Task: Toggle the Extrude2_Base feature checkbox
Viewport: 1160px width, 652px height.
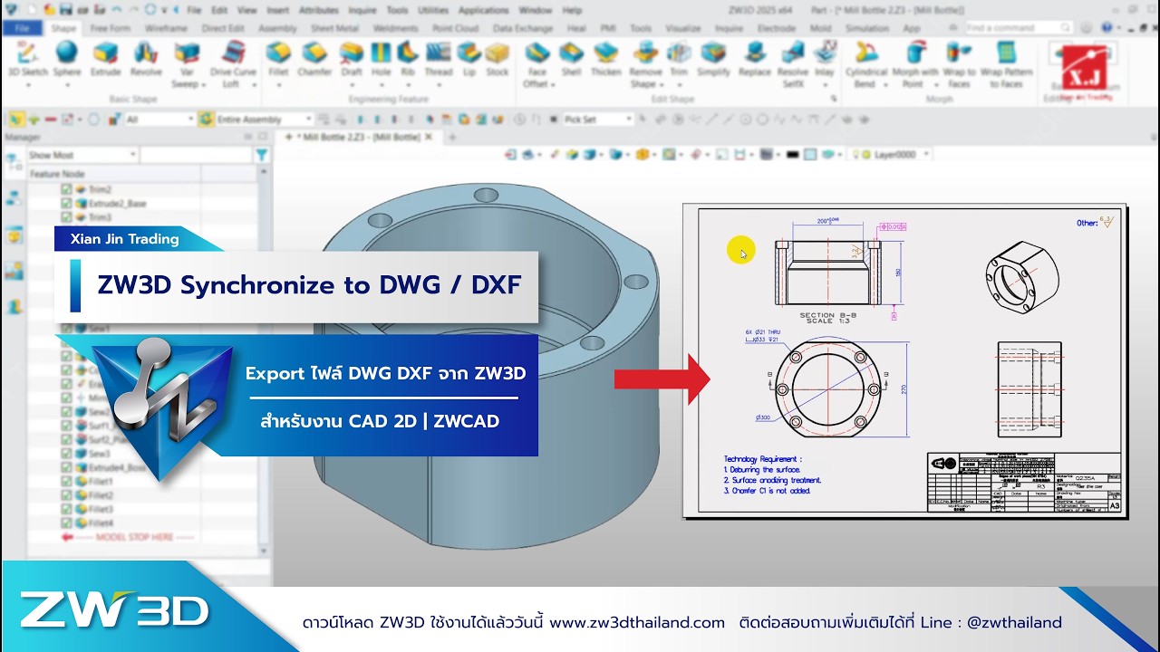Action: coord(66,204)
